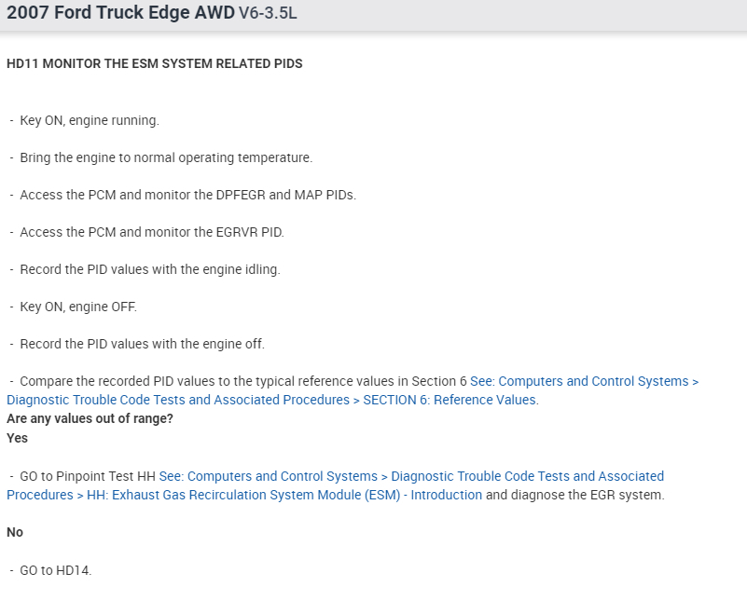Click the "Key ON, engine OFF." step

tap(78, 307)
